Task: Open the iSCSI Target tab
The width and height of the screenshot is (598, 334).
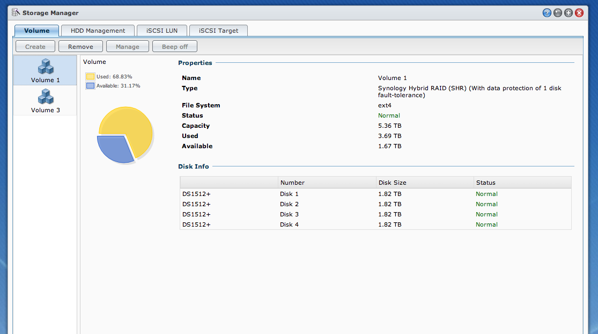Action: pyautogui.click(x=218, y=31)
